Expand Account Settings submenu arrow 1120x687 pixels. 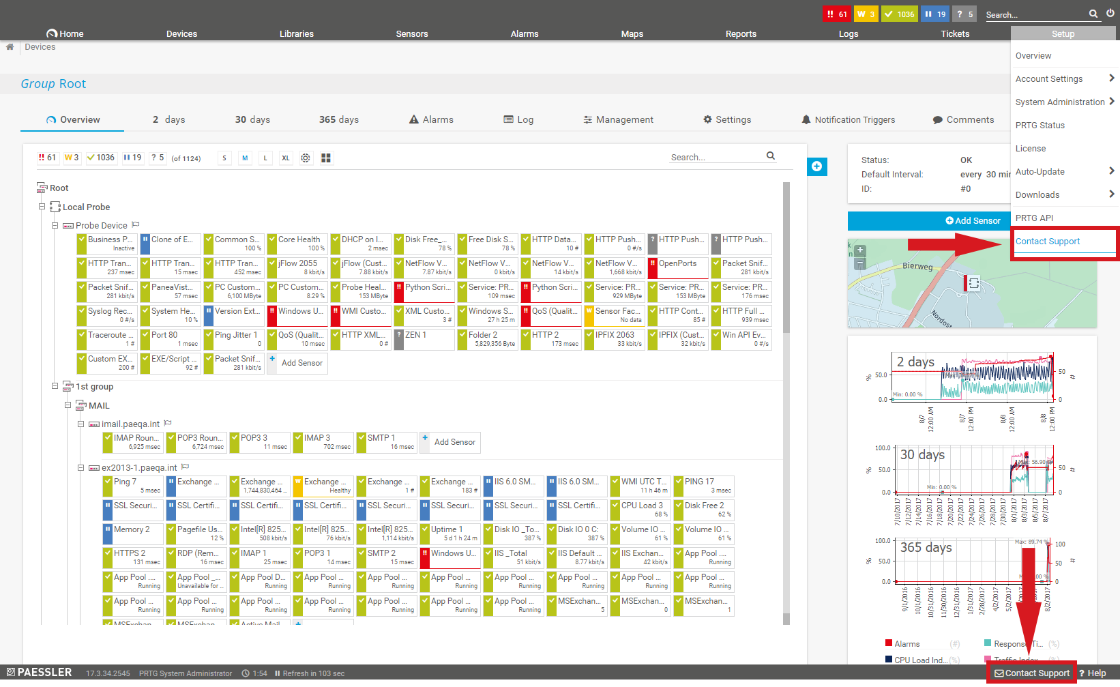pyautogui.click(x=1111, y=78)
